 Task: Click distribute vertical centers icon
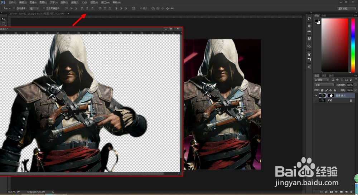pos(105,8)
